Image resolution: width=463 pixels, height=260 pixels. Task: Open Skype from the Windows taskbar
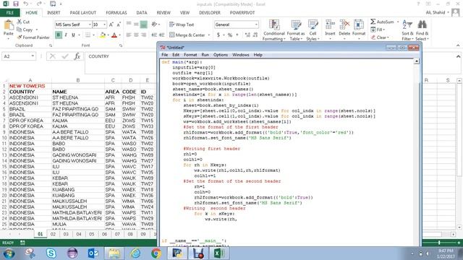pos(51,253)
